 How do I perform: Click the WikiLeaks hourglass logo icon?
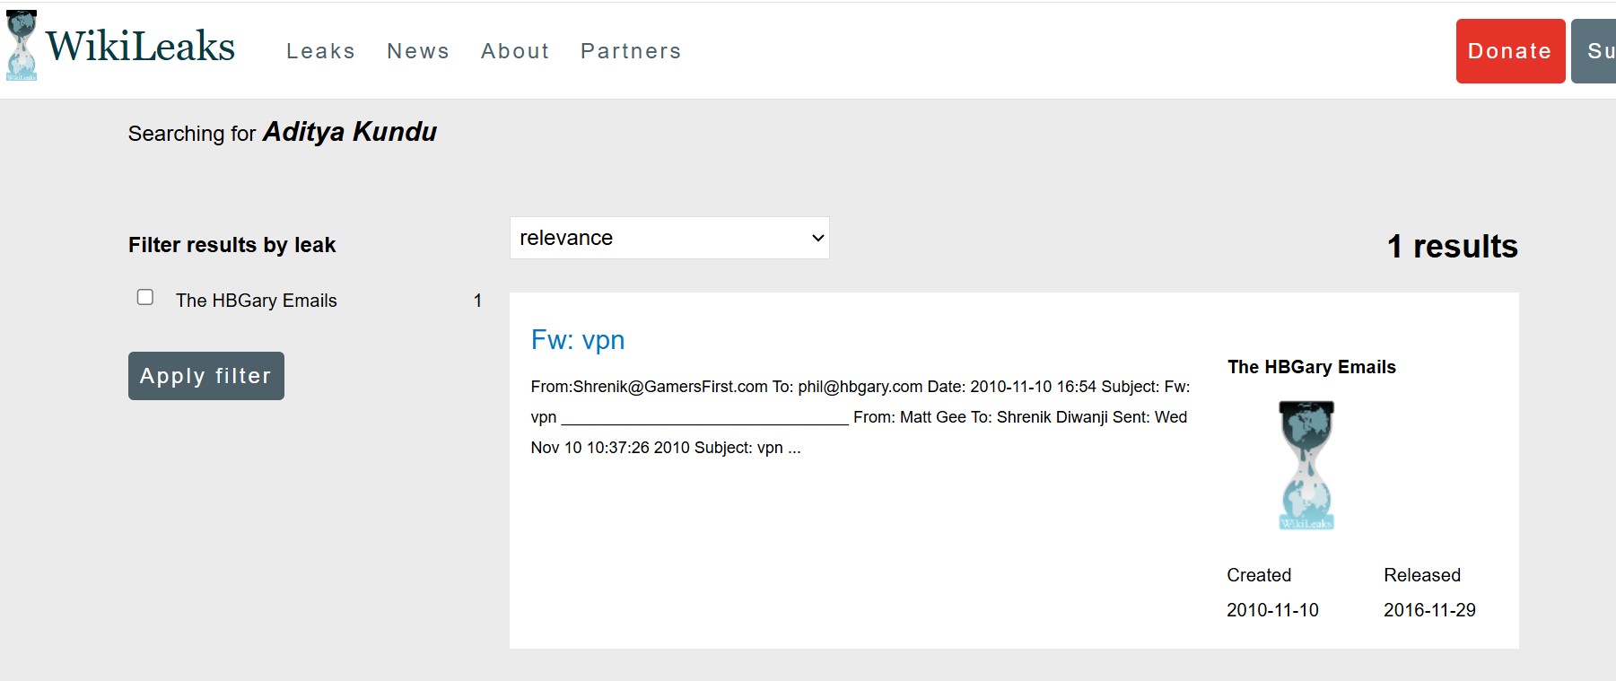coord(22,46)
